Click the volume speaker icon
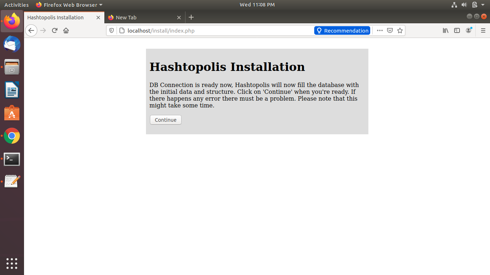Image resolution: width=490 pixels, height=275 pixels. point(464,5)
